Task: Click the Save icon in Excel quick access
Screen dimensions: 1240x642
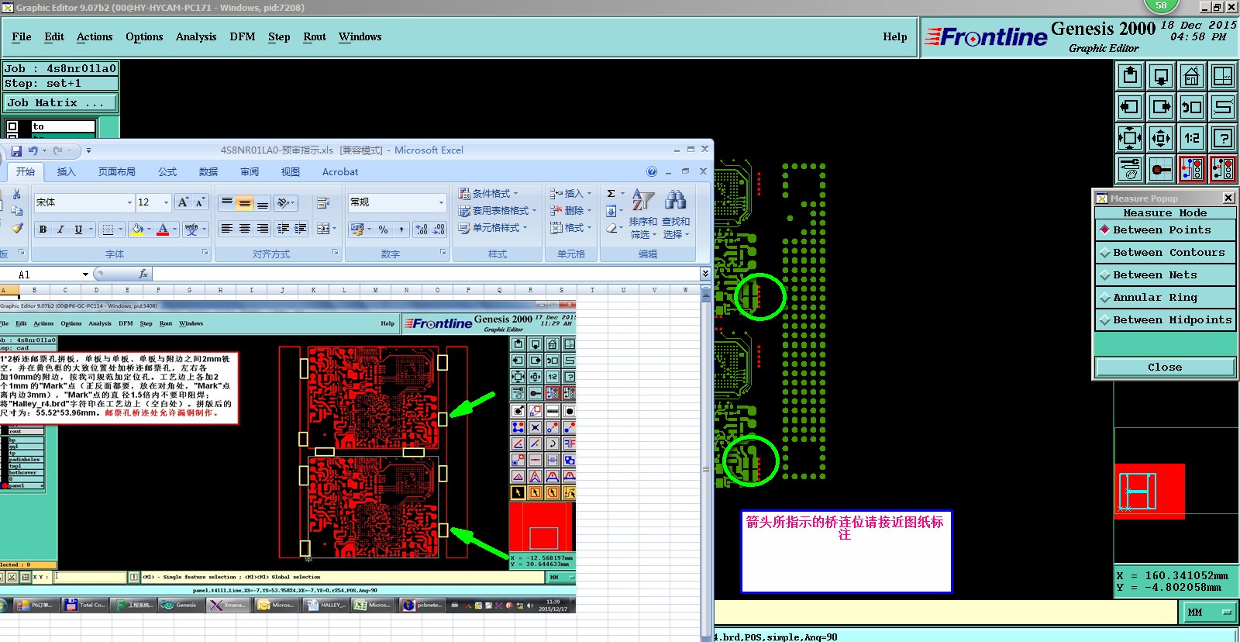Action: 15,150
